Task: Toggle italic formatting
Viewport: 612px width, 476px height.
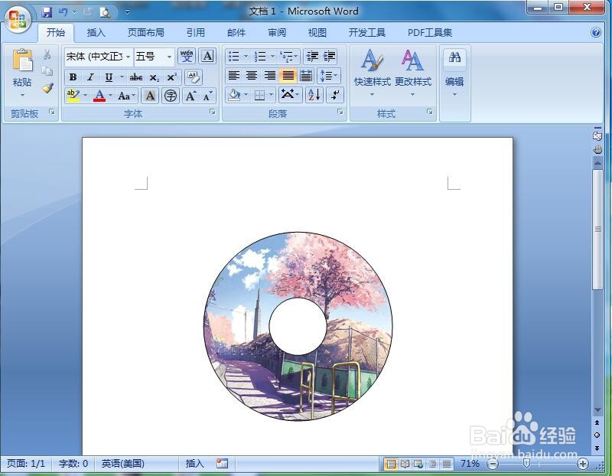Action: [90, 77]
